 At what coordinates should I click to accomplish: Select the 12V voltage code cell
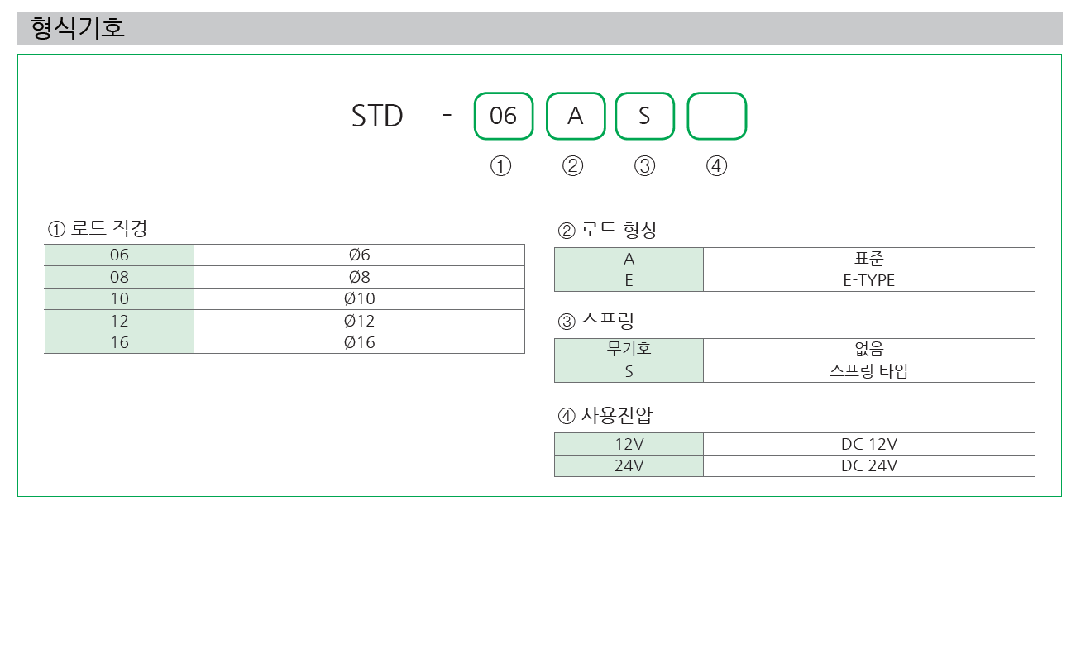[629, 444]
